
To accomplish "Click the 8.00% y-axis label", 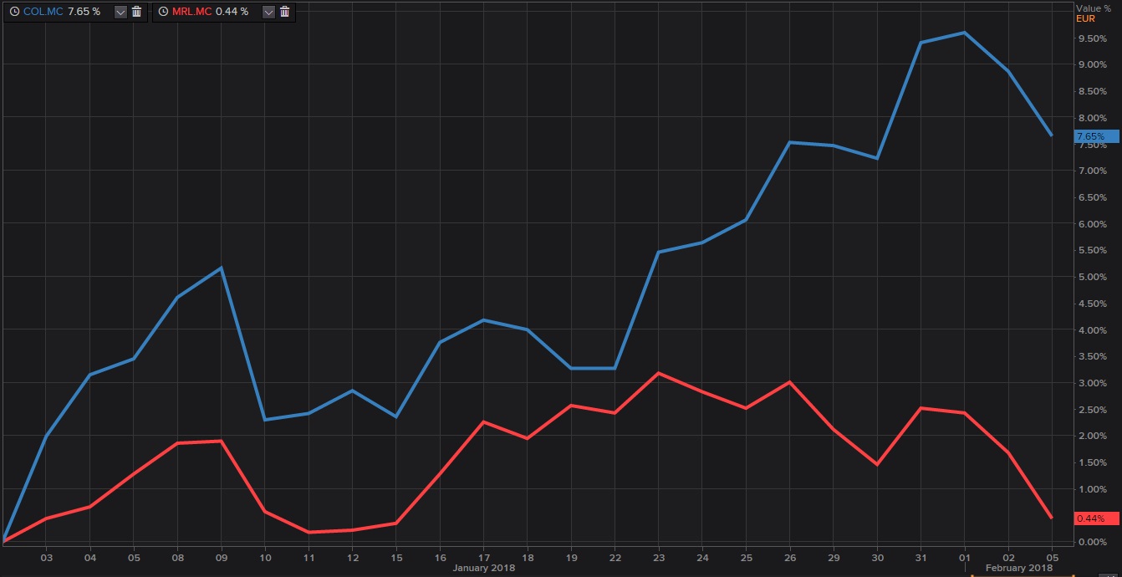I will (x=1092, y=118).
